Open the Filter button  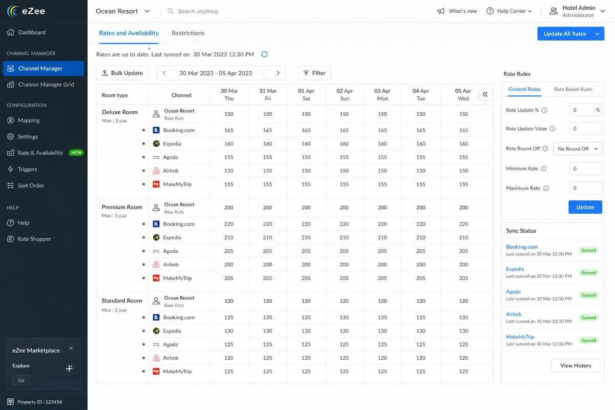(314, 73)
